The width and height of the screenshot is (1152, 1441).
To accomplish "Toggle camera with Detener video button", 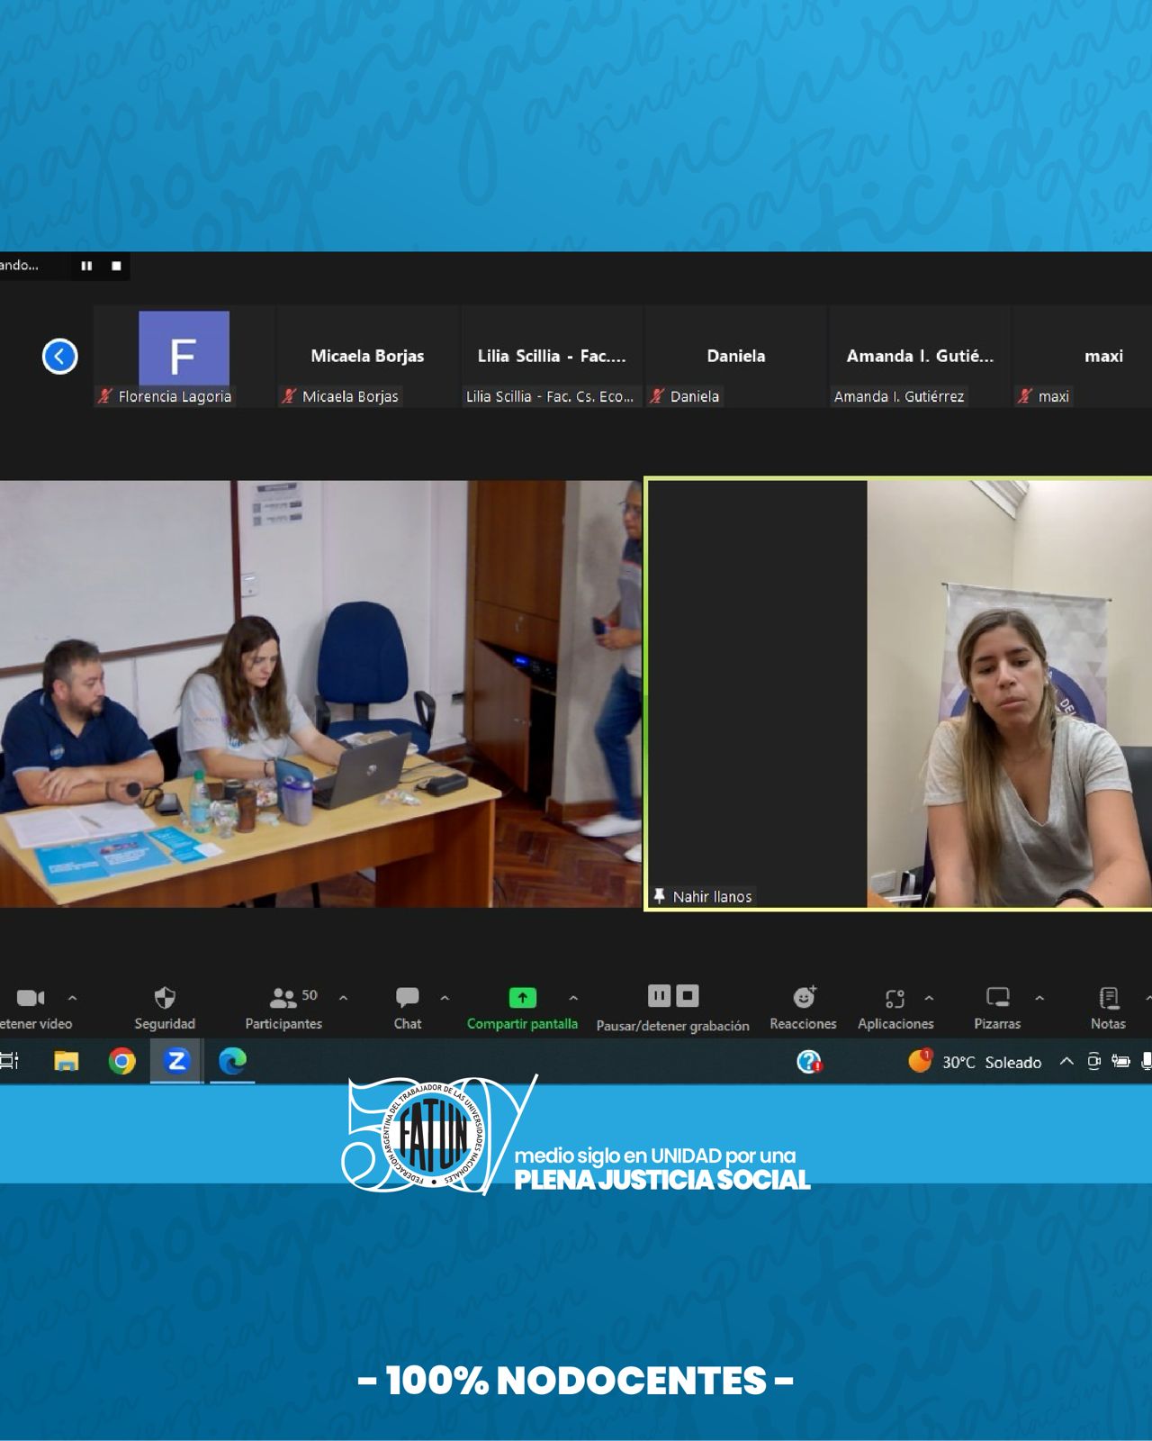I will click(x=31, y=998).
